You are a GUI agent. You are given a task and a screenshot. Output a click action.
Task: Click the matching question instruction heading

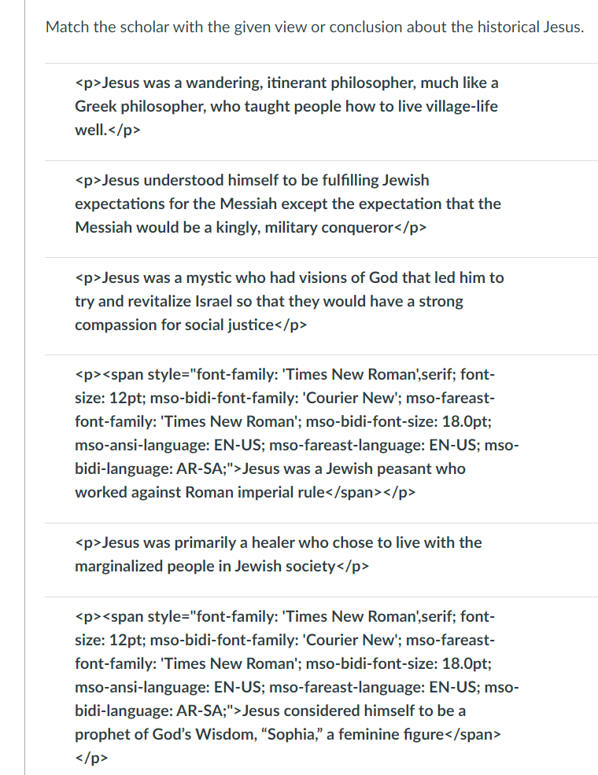[x=315, y=27]
